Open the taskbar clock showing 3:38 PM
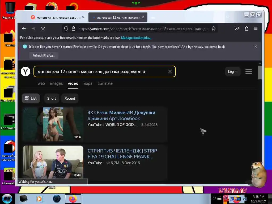This screenshot has height=204, width=272. coord(258,199)
